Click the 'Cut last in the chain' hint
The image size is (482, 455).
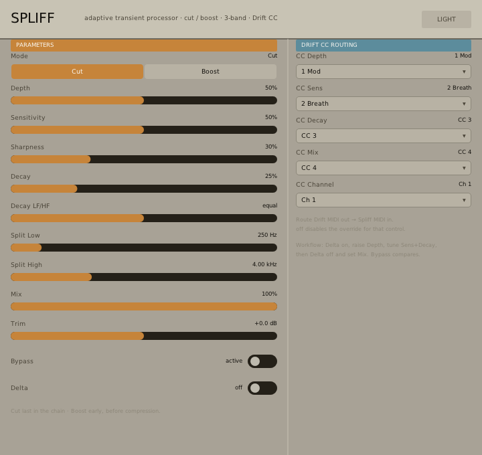[86, 411]
